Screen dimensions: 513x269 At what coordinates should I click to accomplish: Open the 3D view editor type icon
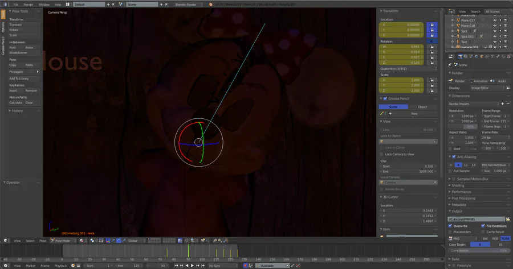point(6,241)
